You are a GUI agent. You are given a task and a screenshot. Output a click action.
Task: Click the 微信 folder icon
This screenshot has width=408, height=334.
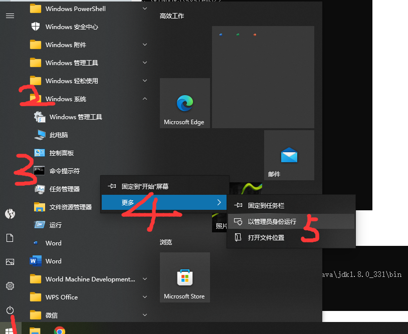[36, 315]
